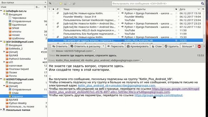The height and width of the screenshot is (117, 208).
Task: Click Ответить в рассылку reply-to-list button
Action: coord(85,46)
